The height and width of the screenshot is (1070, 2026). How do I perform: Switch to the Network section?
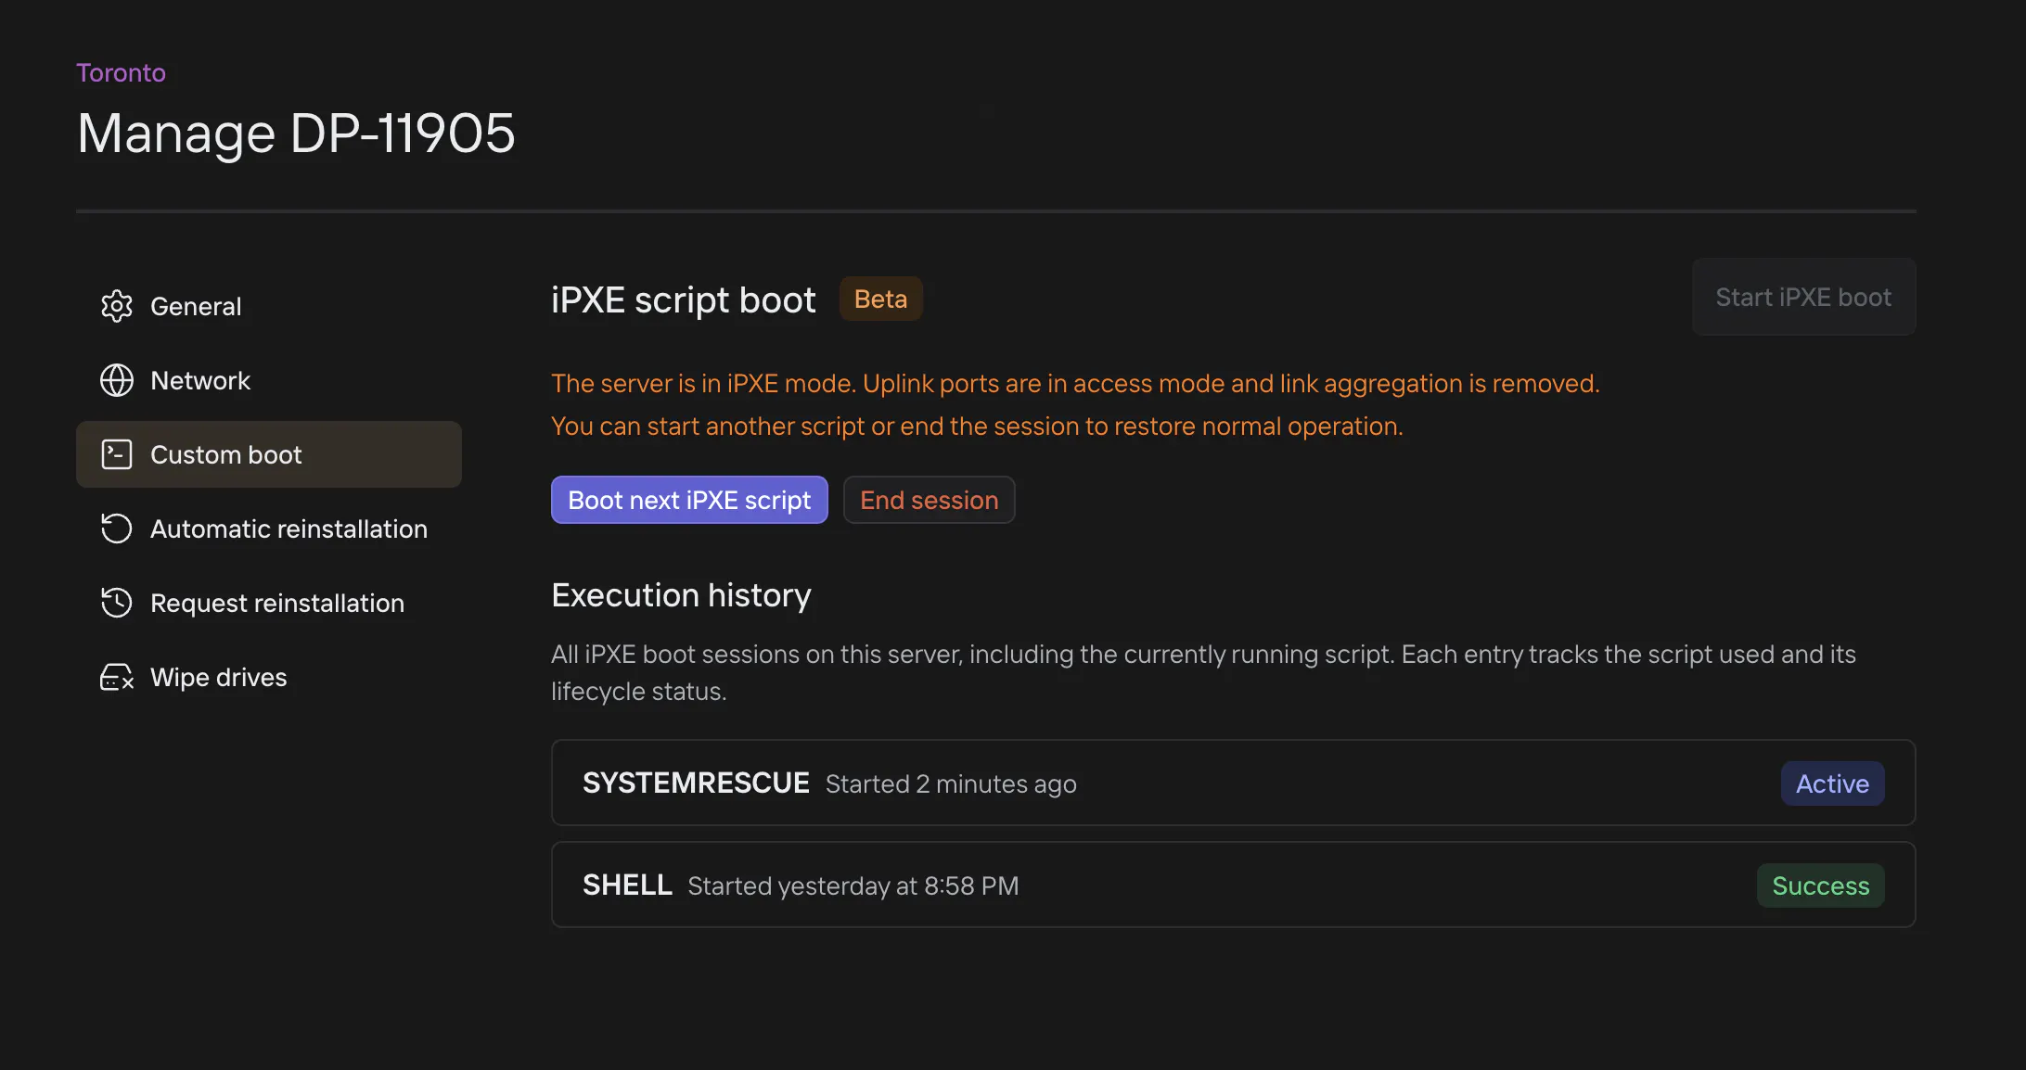click(200, 380)
